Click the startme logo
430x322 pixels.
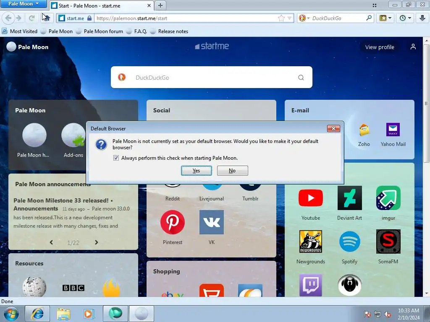coord(212,46)
